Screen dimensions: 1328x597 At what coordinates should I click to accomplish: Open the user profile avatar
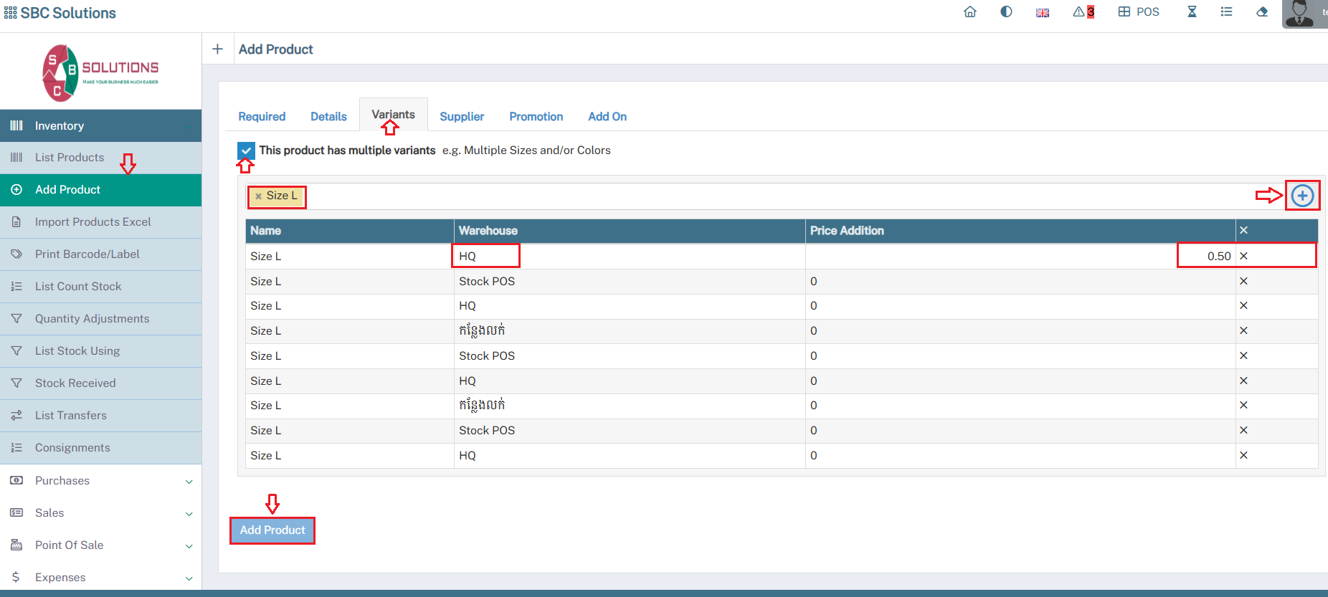click(1301, 14)
